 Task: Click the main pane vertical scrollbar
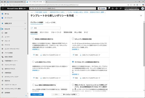pyautogui.click(x=144, y=44)
